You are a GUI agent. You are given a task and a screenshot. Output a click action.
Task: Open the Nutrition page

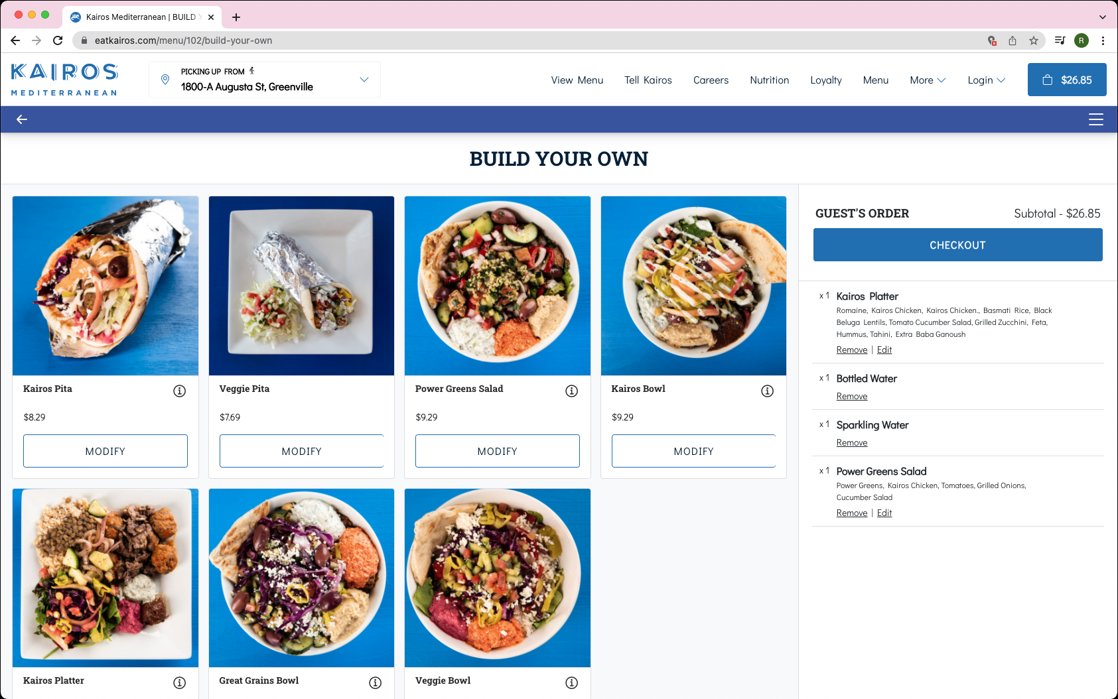click(x=770, y=80)
